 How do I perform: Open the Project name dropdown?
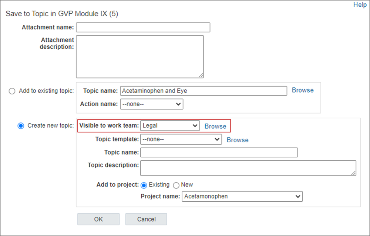242,196
